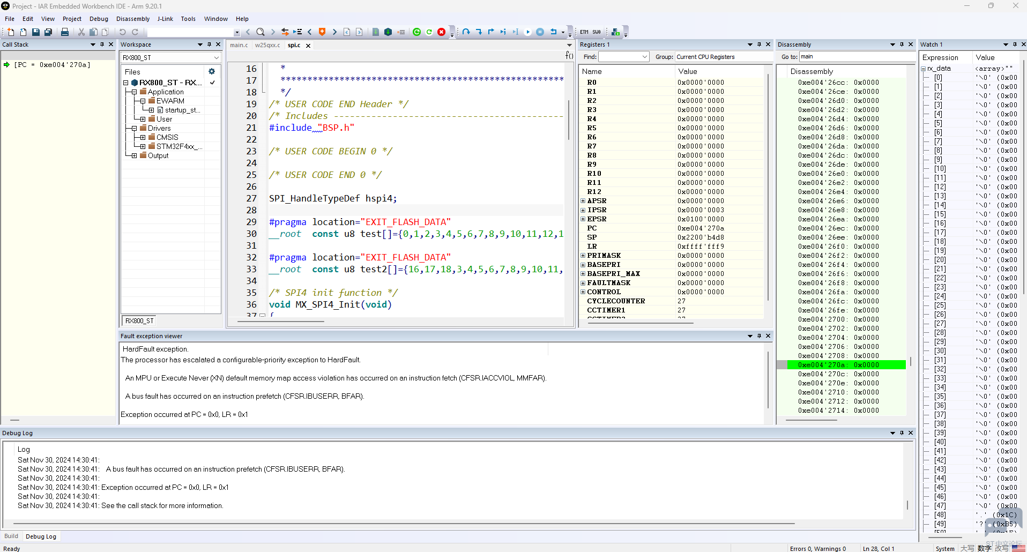Stop debugging with red X icon
The width and height of the screenshot is (1027, 552).
(x=442, y=32)
